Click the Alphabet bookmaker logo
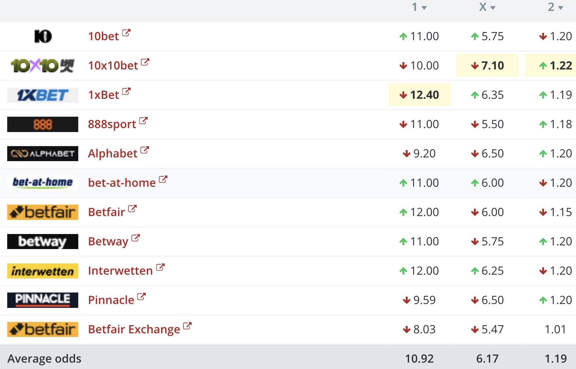This screenshot has width=576, height=369. 43,154
